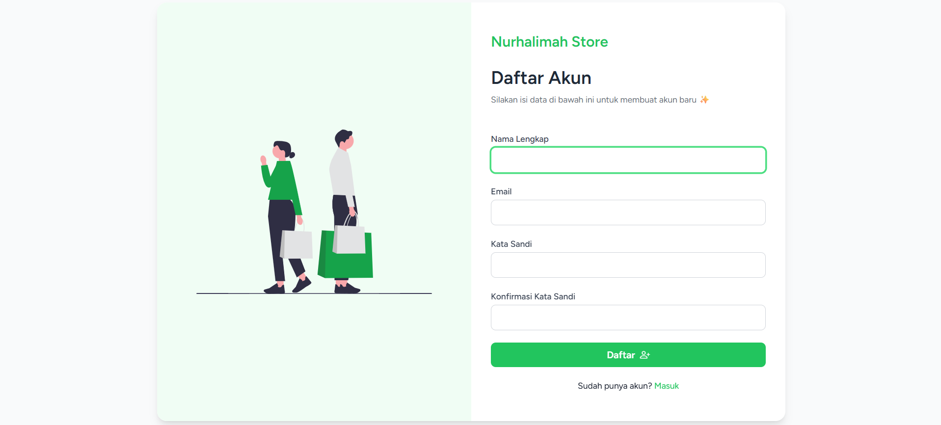Click the user-plus icon on Daftar button
The image size is (941, 425).
(645, 355)
